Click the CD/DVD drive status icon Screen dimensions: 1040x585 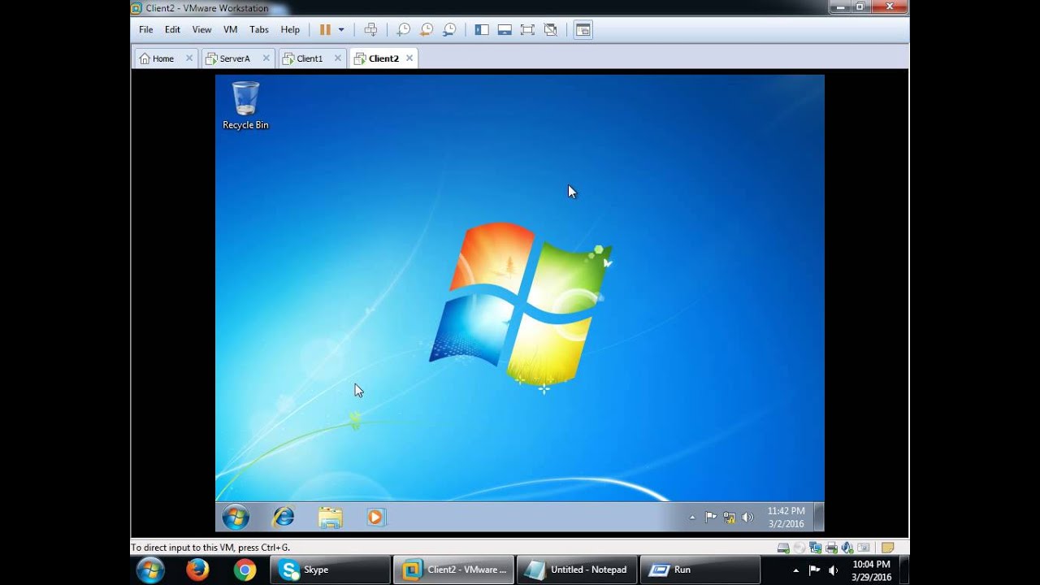(x=799, y=548)
